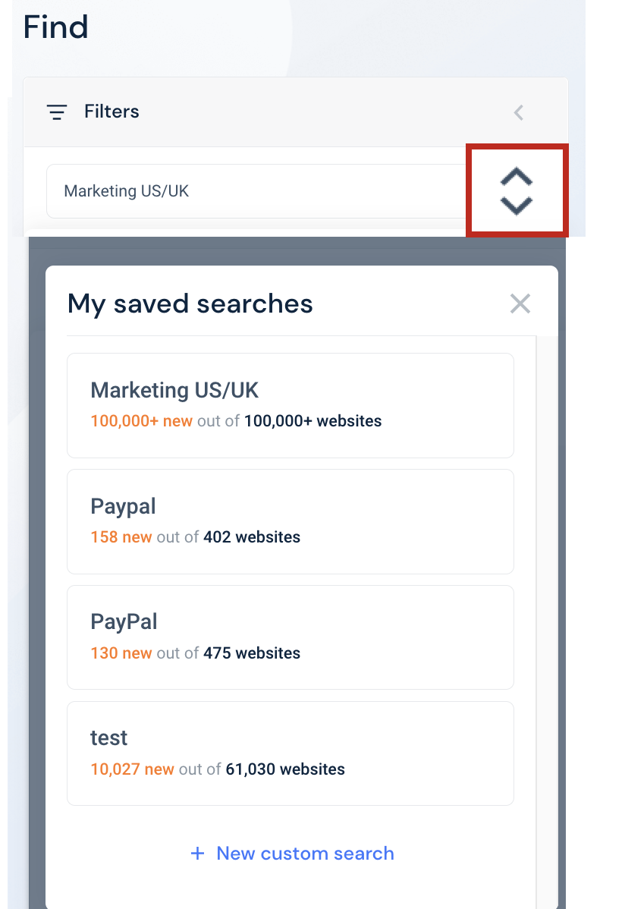Close the My saved searches dialog
The width and height of the screenshot is (625, 909).
[520, 304]
